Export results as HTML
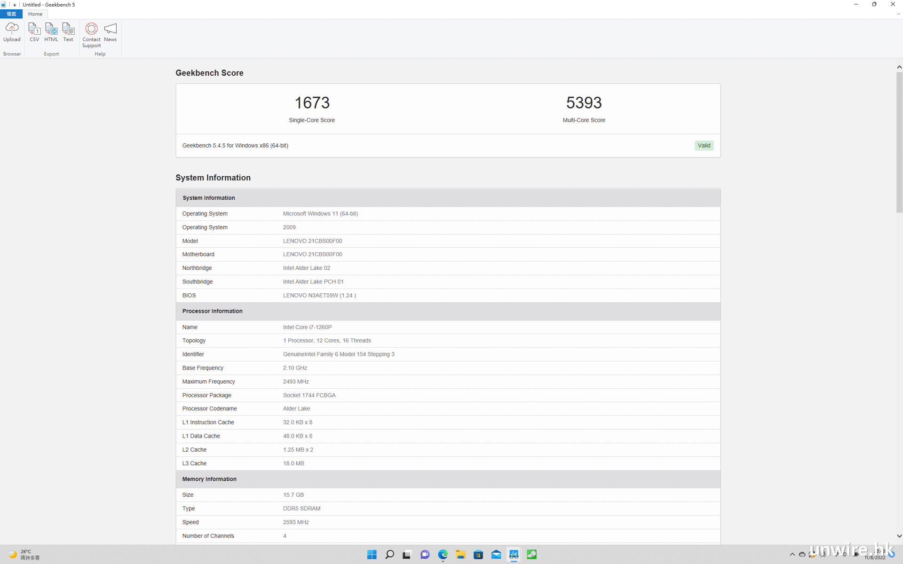Image resolution: width=903 pixels, height=564 pixels. 51,32
